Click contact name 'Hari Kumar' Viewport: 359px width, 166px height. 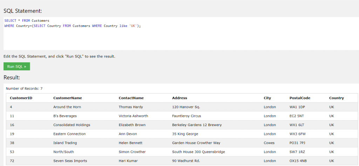[128, 161]
